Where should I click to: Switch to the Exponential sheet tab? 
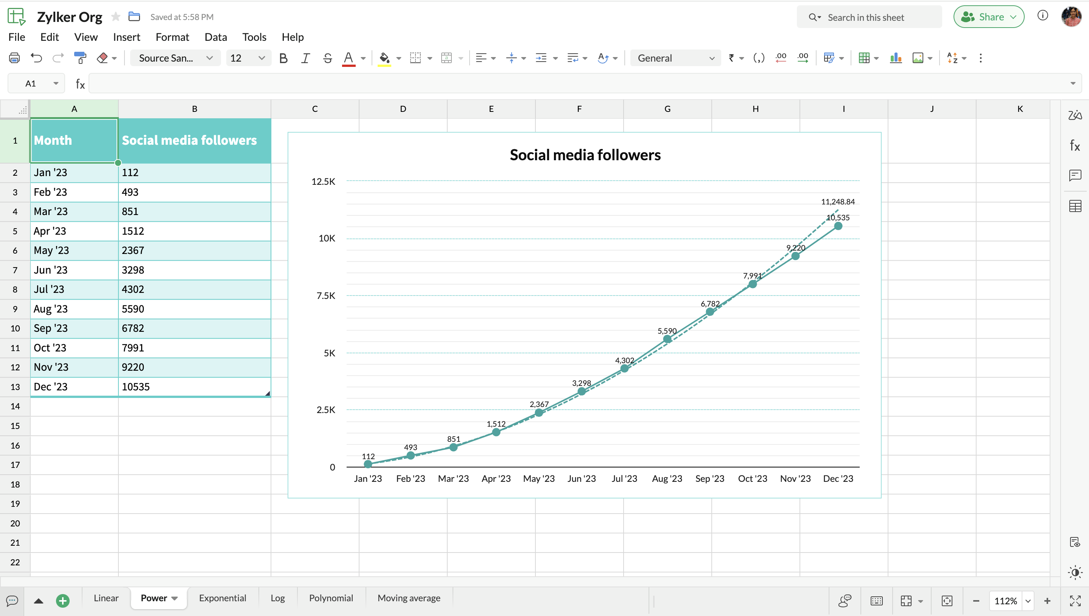(223, 598)
